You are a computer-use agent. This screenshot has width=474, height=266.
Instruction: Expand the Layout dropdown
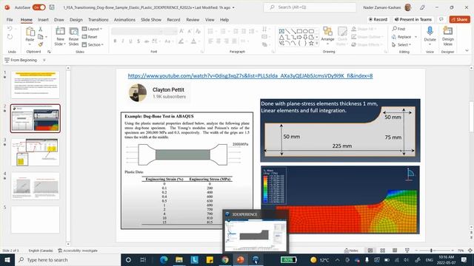pyautogui.click(x=92, y=29)
